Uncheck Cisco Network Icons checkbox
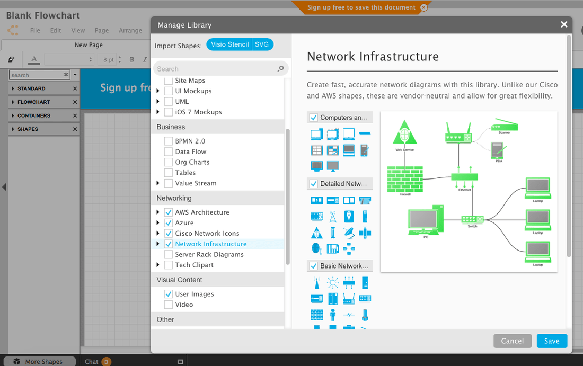This screenshot has width=583, height=366. [x=169, y=234]
